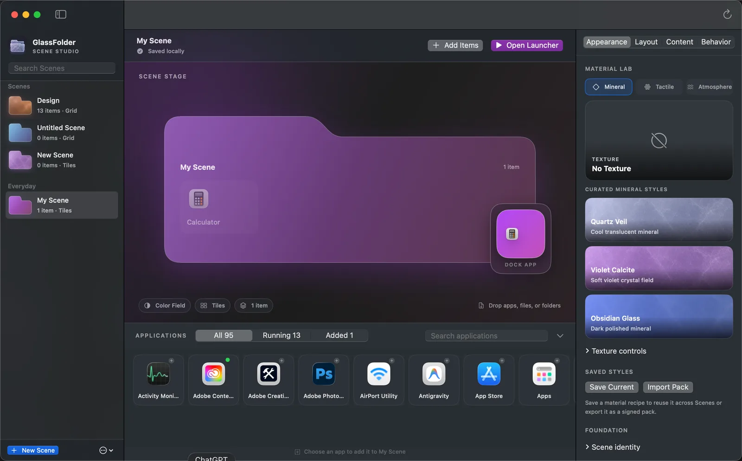Click plus badge on Activity Monitor tile
Screen dimensions: 742x461
point(171,360)
